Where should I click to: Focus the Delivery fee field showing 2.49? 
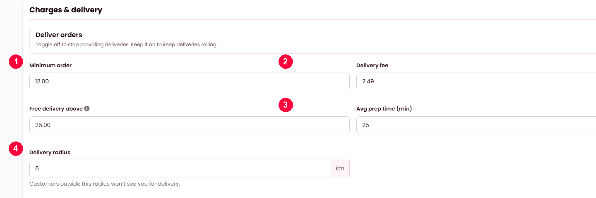click(476, 82)
